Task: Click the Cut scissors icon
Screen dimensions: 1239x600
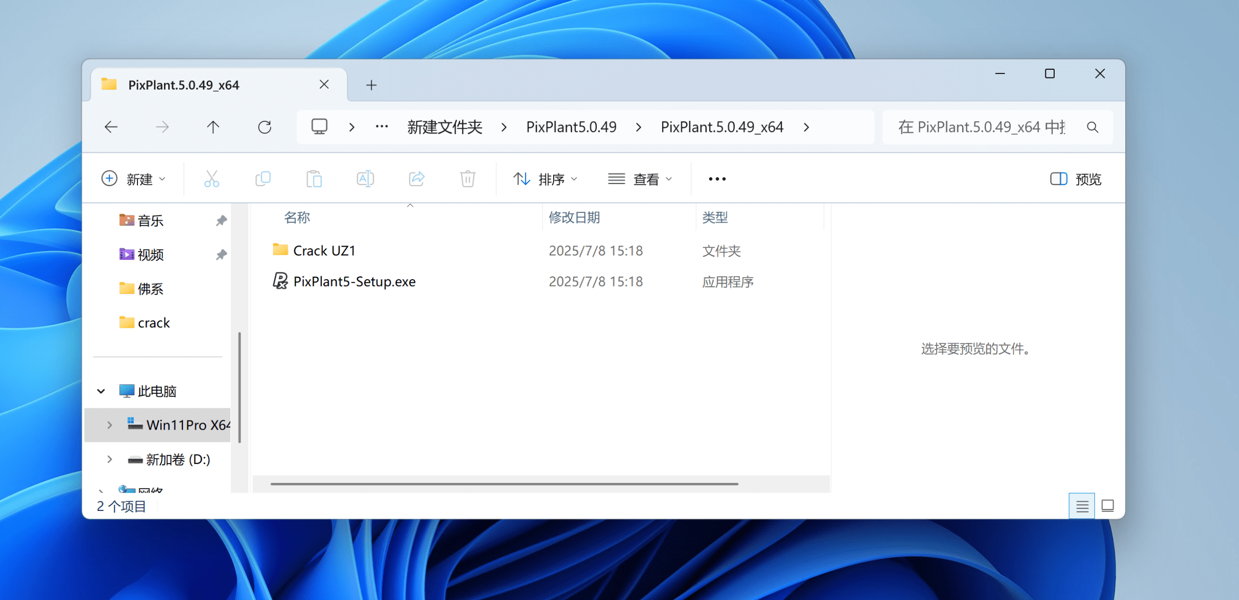Action: coord(212,179)
